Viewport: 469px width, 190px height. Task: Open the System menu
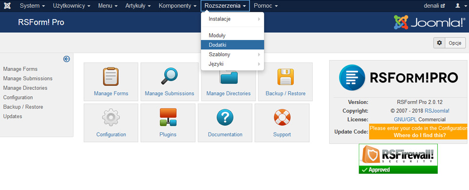click(32, 6)
